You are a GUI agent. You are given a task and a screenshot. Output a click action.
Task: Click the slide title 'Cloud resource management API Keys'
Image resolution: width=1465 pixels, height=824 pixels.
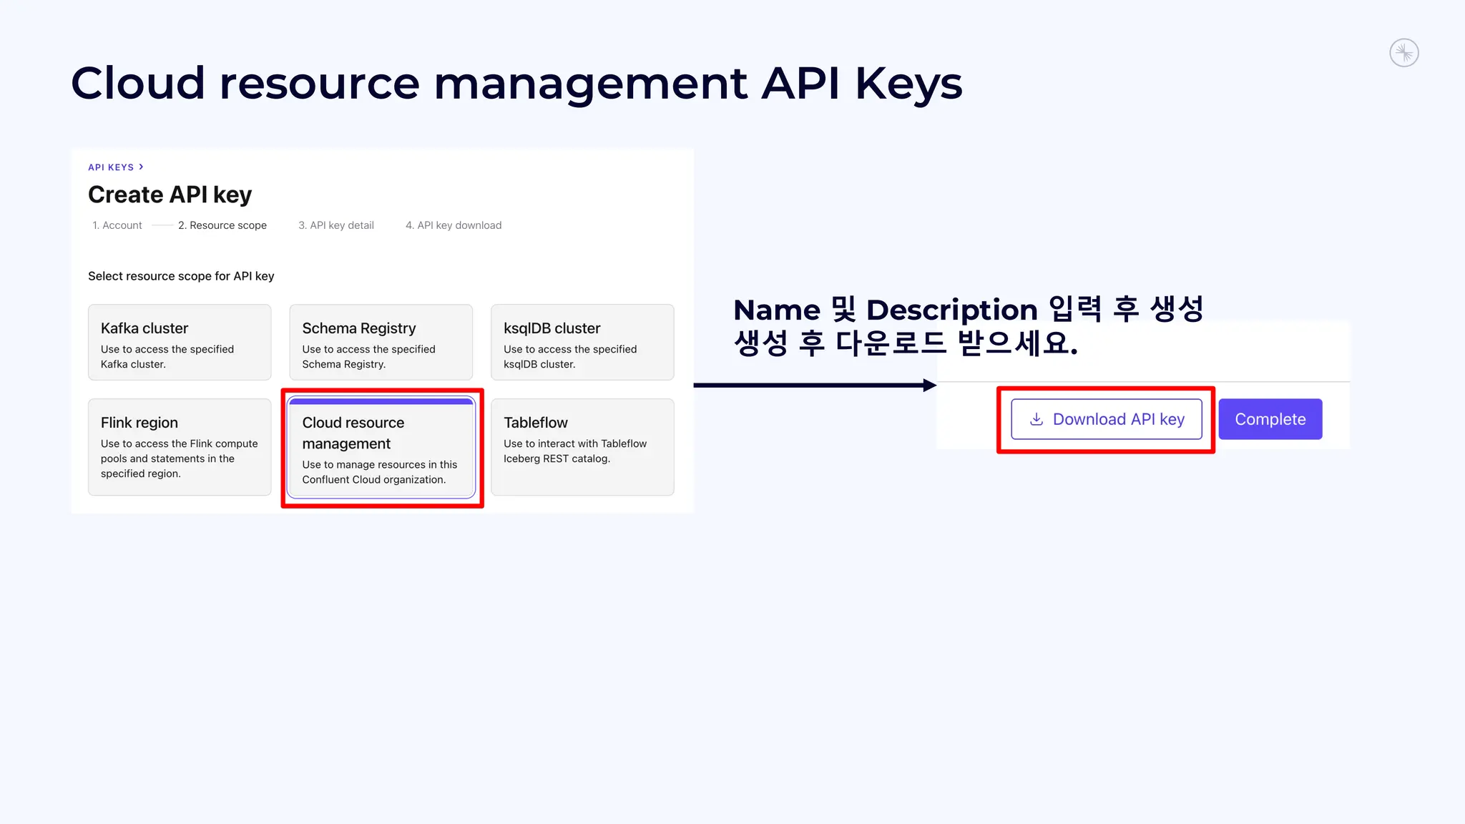pyautogui.click(x=516, y=84)
